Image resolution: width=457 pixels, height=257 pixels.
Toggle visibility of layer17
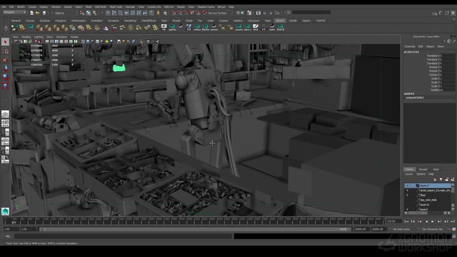(x=408, y=185)
